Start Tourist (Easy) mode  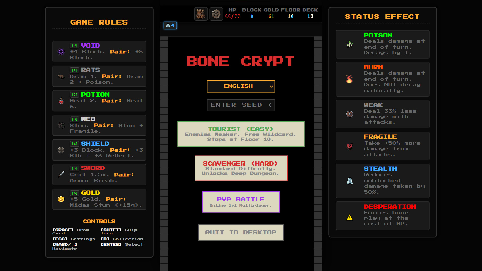coord(240,134)
